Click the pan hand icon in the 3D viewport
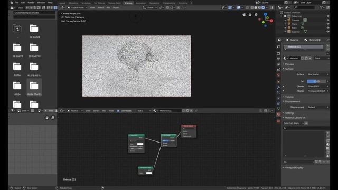Image resolution: width=338 pixels, height=190 pixels. pyautogui.click(x=250, y=15)
